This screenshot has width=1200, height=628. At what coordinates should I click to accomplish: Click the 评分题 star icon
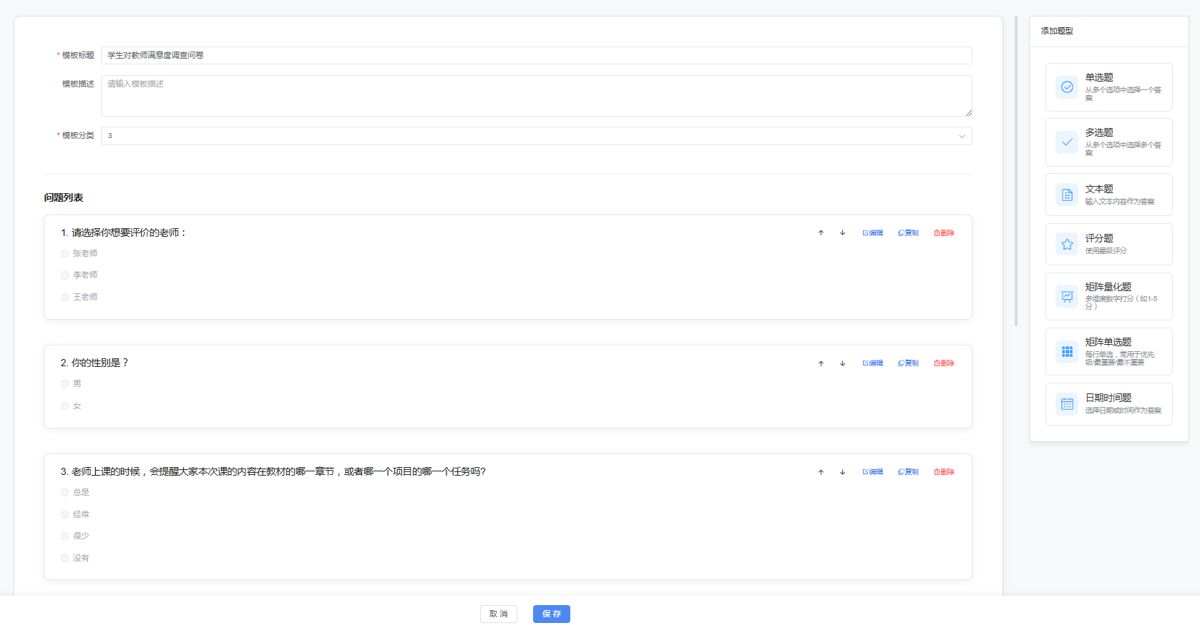click(1067, 245)
